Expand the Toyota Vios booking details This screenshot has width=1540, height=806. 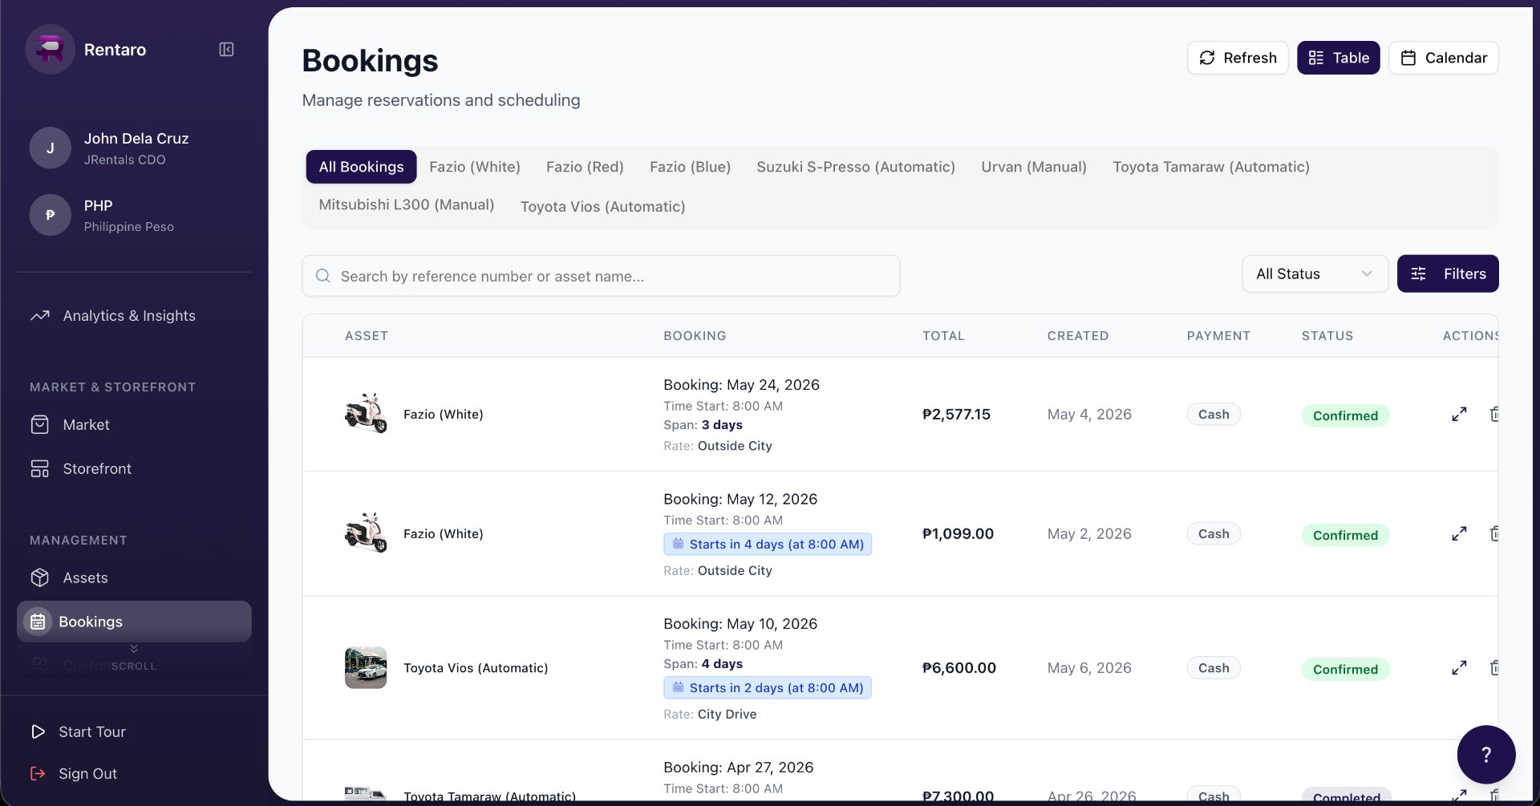[x=1459, y=668]
